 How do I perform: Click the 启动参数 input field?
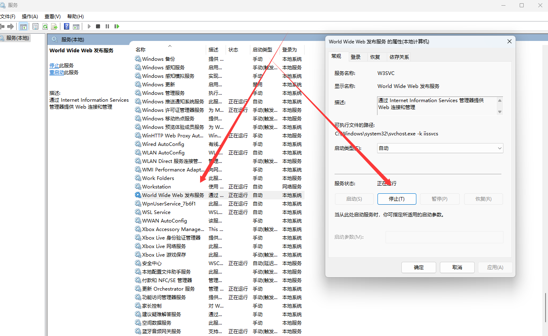point(444,237)
